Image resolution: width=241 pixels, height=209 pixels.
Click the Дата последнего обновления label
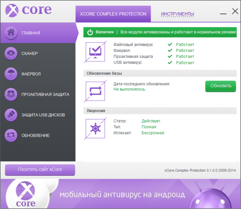pos(142,84)
